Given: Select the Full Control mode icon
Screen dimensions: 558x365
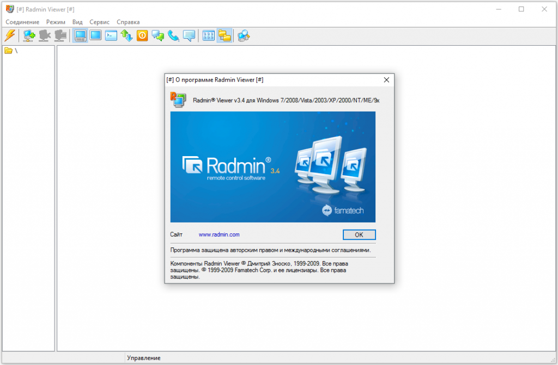Looking at the screenshot, I should (80, 35).
